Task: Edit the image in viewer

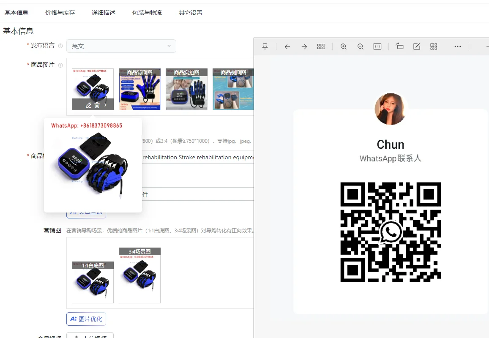Action: (x=417, y=46)
